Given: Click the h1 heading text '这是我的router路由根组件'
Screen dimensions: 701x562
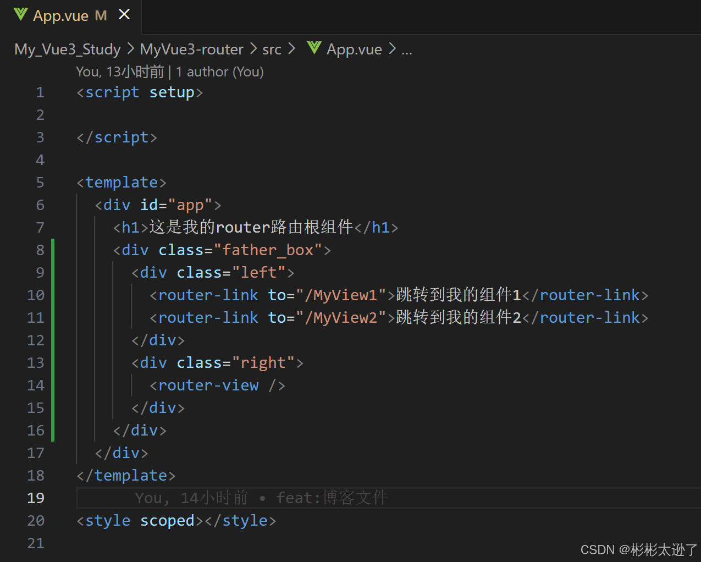Looking at the screenshot, I should 251,227.
